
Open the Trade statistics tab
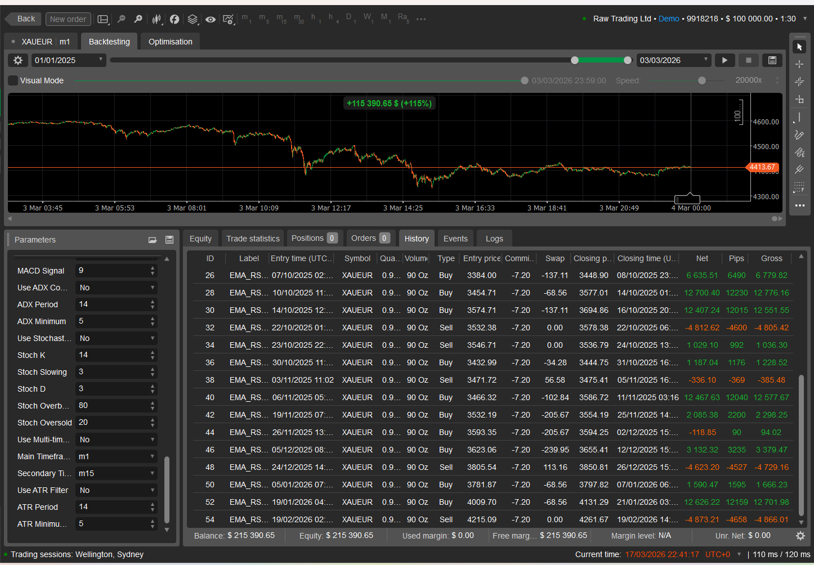pyautogui.click(x=253, y=239)
